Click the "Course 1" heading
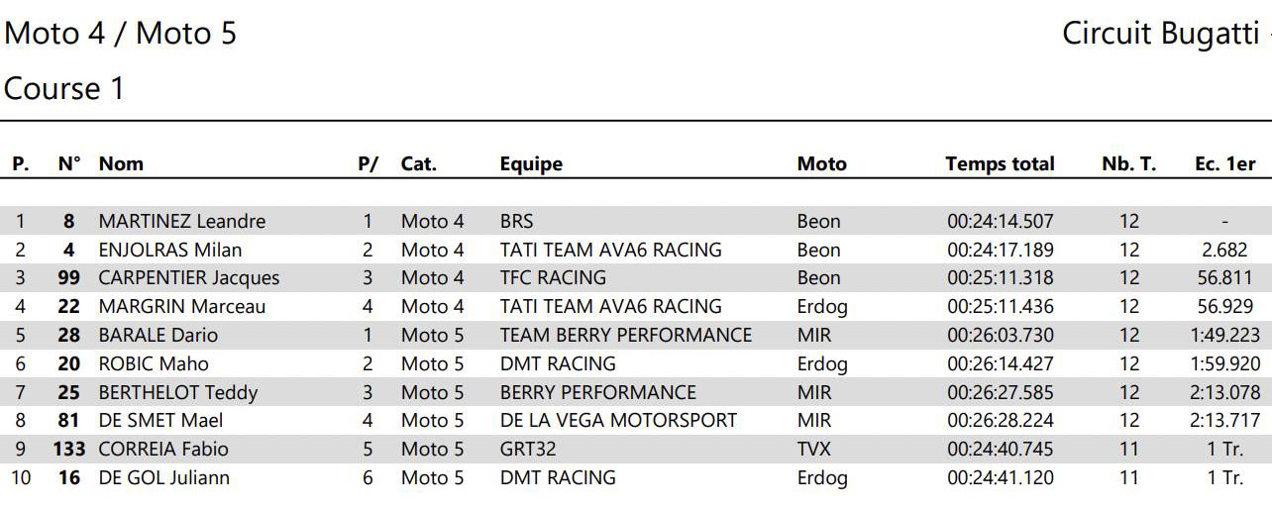 coord(64,89)
